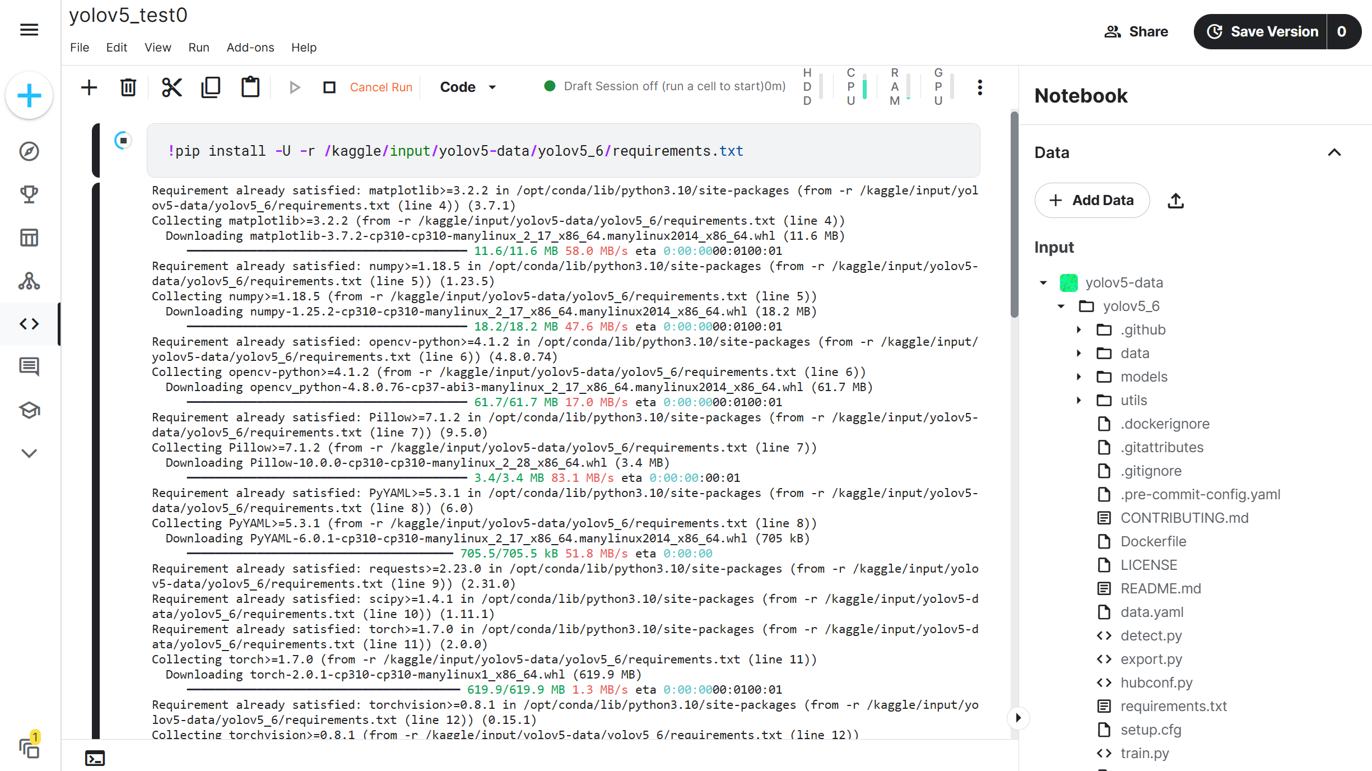Add a new cell with the plus icon

pos(89,87)
